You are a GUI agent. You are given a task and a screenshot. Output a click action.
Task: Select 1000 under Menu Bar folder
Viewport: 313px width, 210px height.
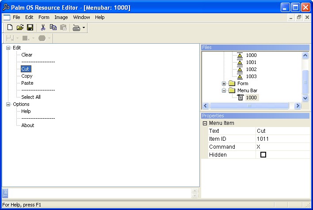(251, 97)
